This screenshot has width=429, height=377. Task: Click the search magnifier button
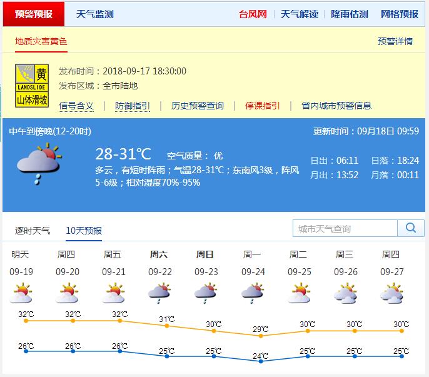click(x=411, y=228)
